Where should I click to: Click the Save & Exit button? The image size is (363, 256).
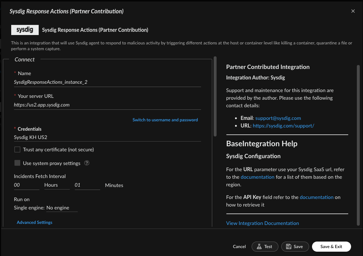[331, 247]
